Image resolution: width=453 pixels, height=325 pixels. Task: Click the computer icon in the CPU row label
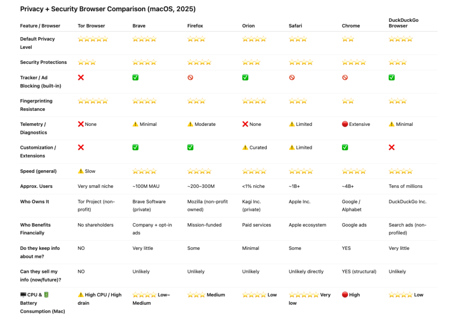coord(23,295)
